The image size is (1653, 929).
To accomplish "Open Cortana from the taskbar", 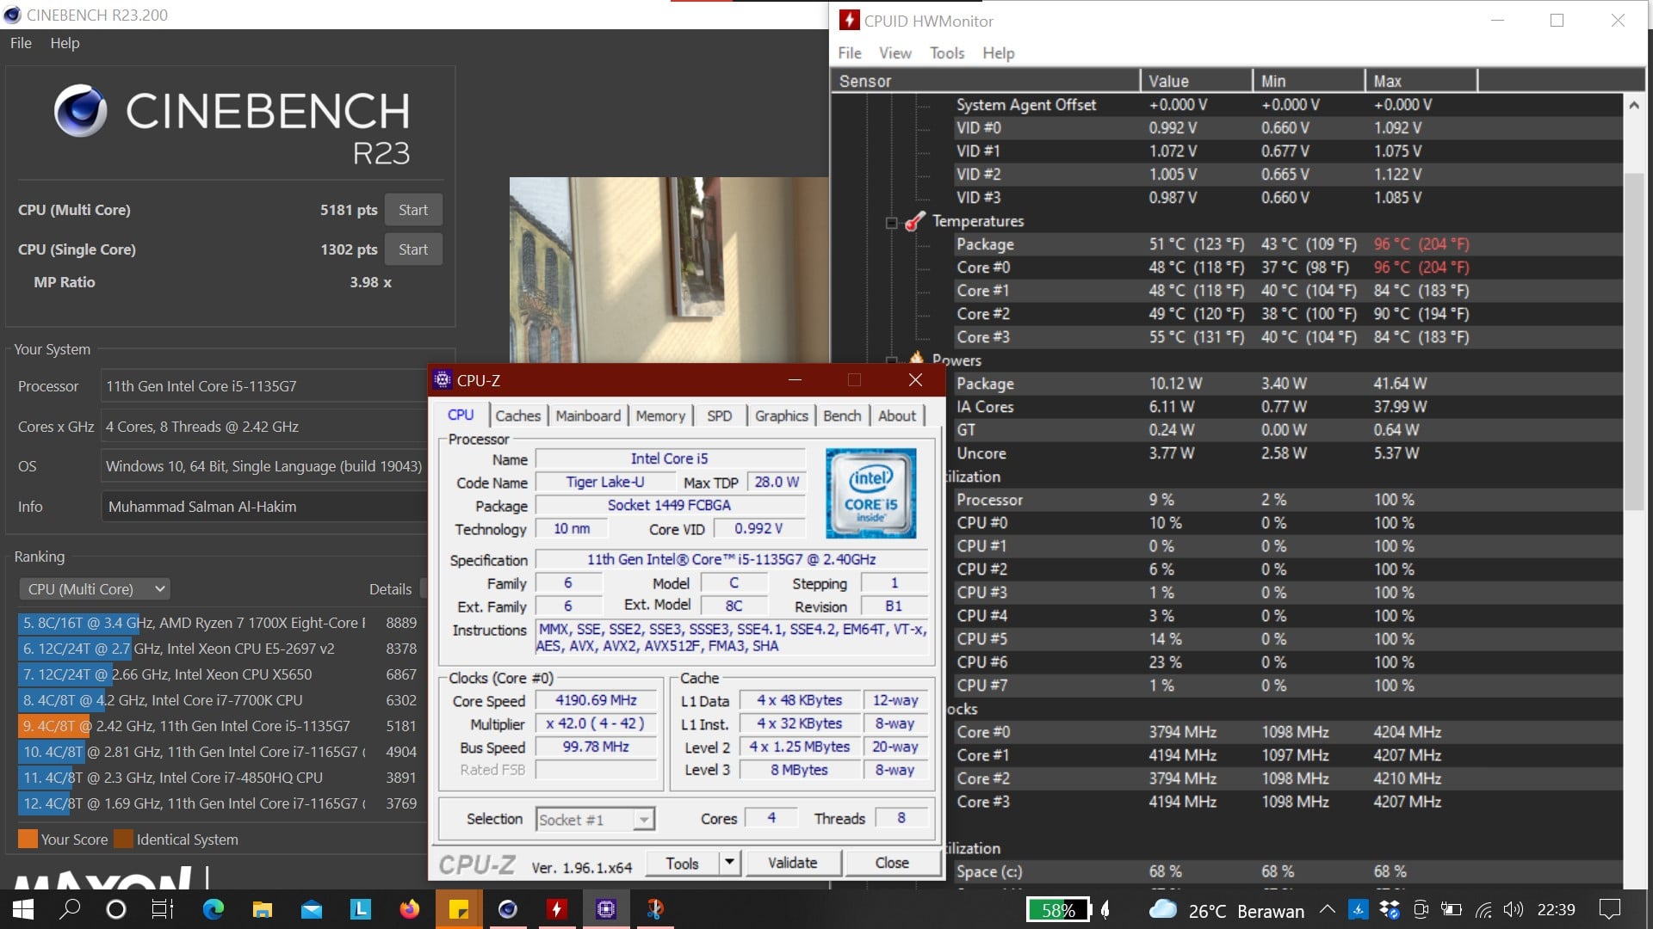I will coord(115,909).
